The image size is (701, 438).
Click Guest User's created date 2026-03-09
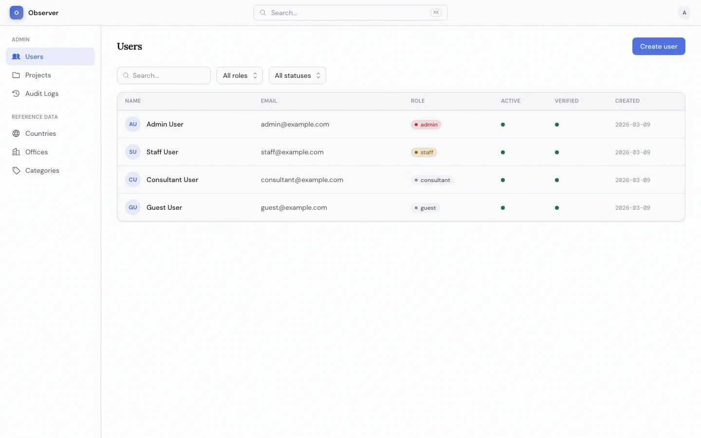(633, 208)
